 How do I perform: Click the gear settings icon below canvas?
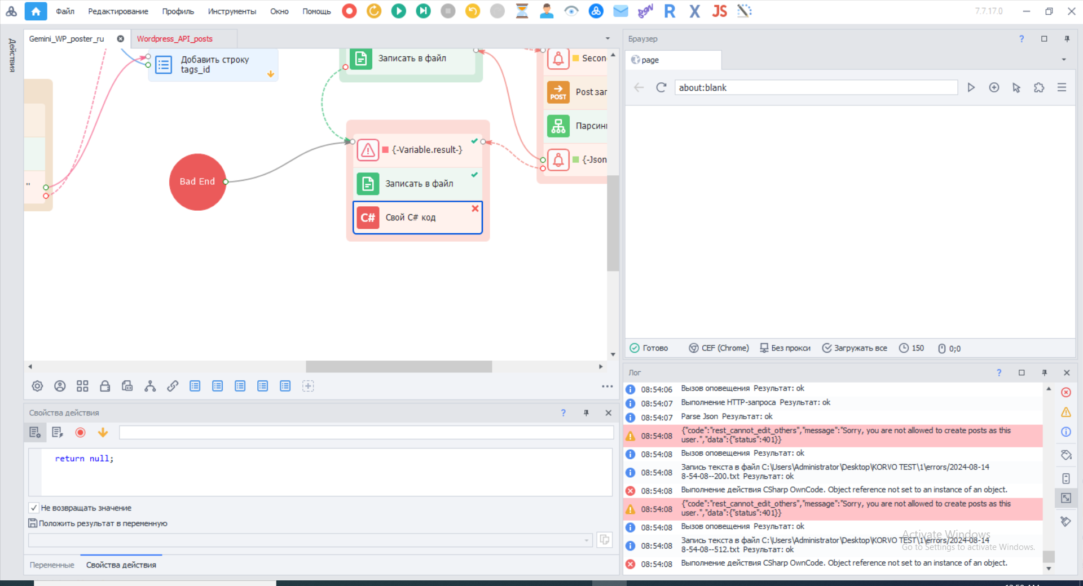tap(37, 386)
